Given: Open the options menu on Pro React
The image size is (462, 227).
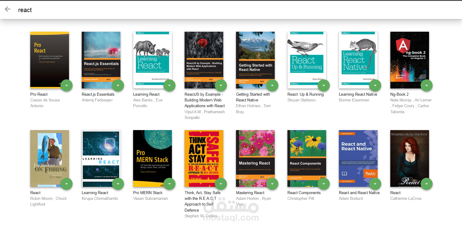Looking at the screenshot, I should (x=67, y=85).
